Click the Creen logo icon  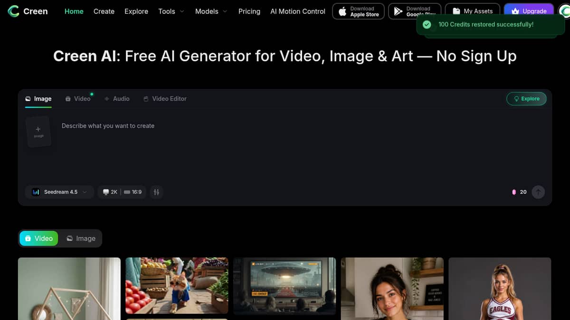[14, 11]
